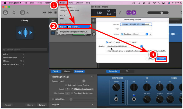This screenshot has height=109, width=183.
Task: Expand the save dialog with chevron button
Action: pos(150,34)
